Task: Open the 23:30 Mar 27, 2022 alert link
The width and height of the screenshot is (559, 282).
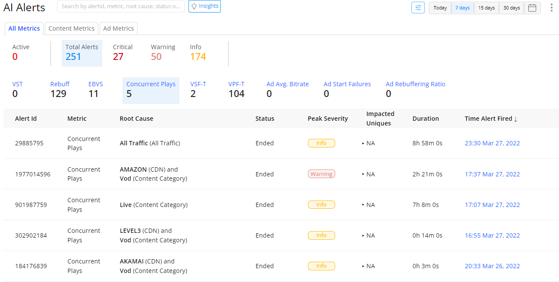Action: (492, 143)
